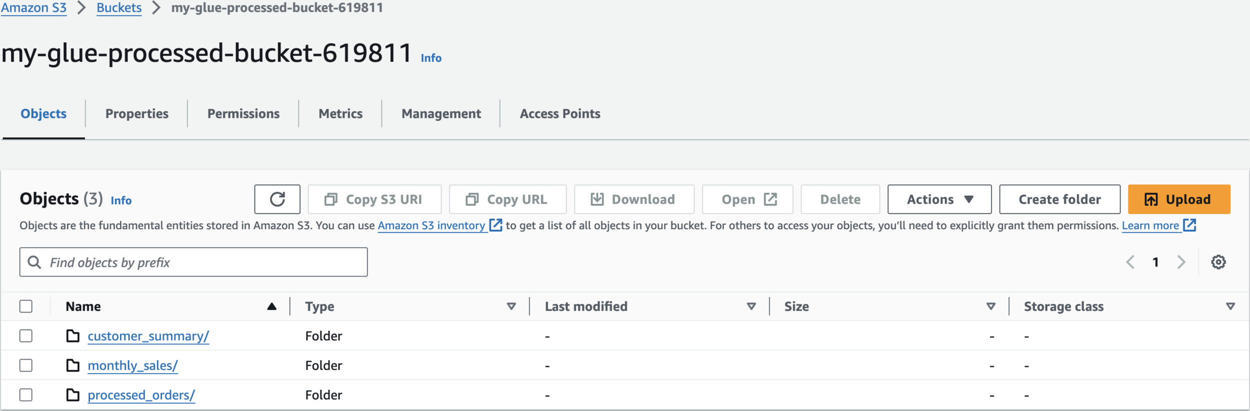Click the external link icon after Amazon S3 inventory

click(x=495, y=225)
